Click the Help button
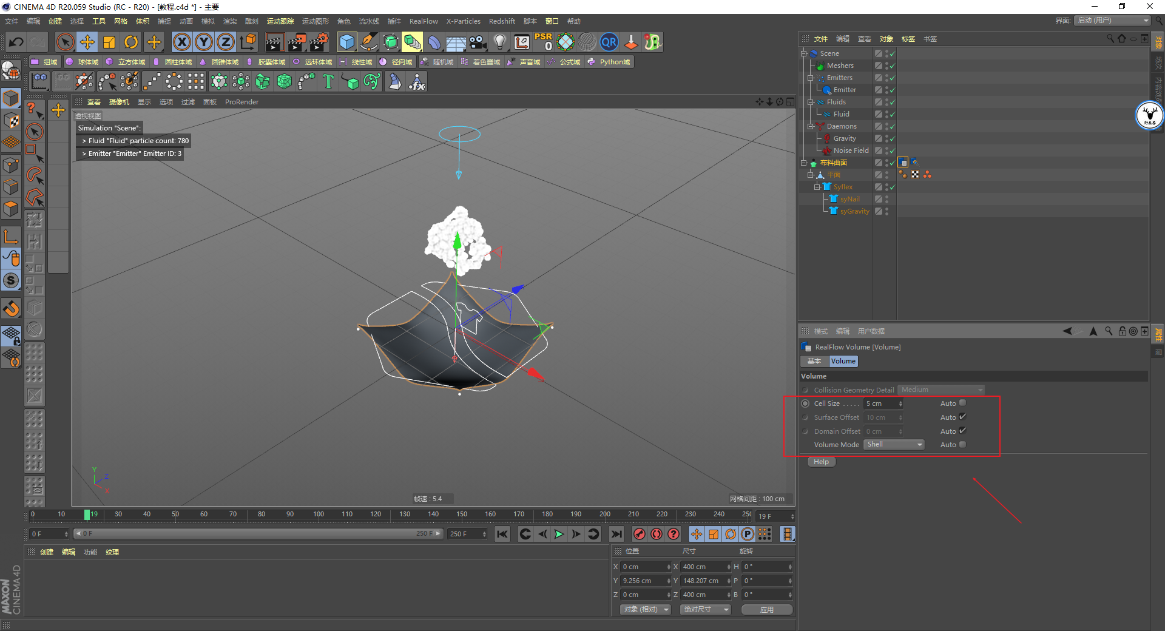The image size is (1165, 631). pyautogui.click(x=821, y=462)
